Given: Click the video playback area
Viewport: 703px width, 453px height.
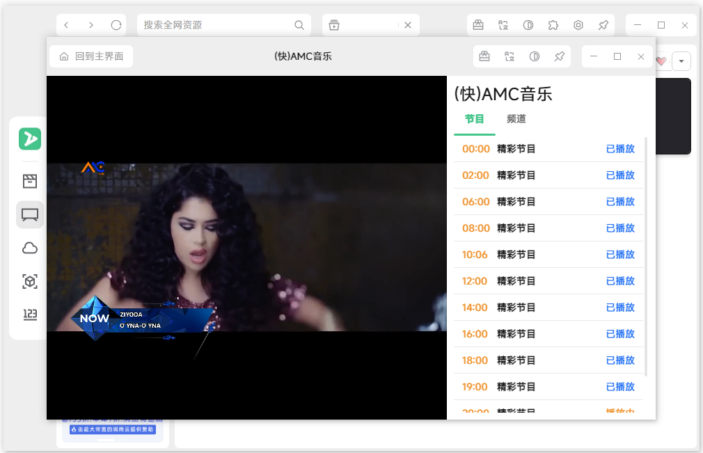Looking at the screenshot, I should [246, 247].
